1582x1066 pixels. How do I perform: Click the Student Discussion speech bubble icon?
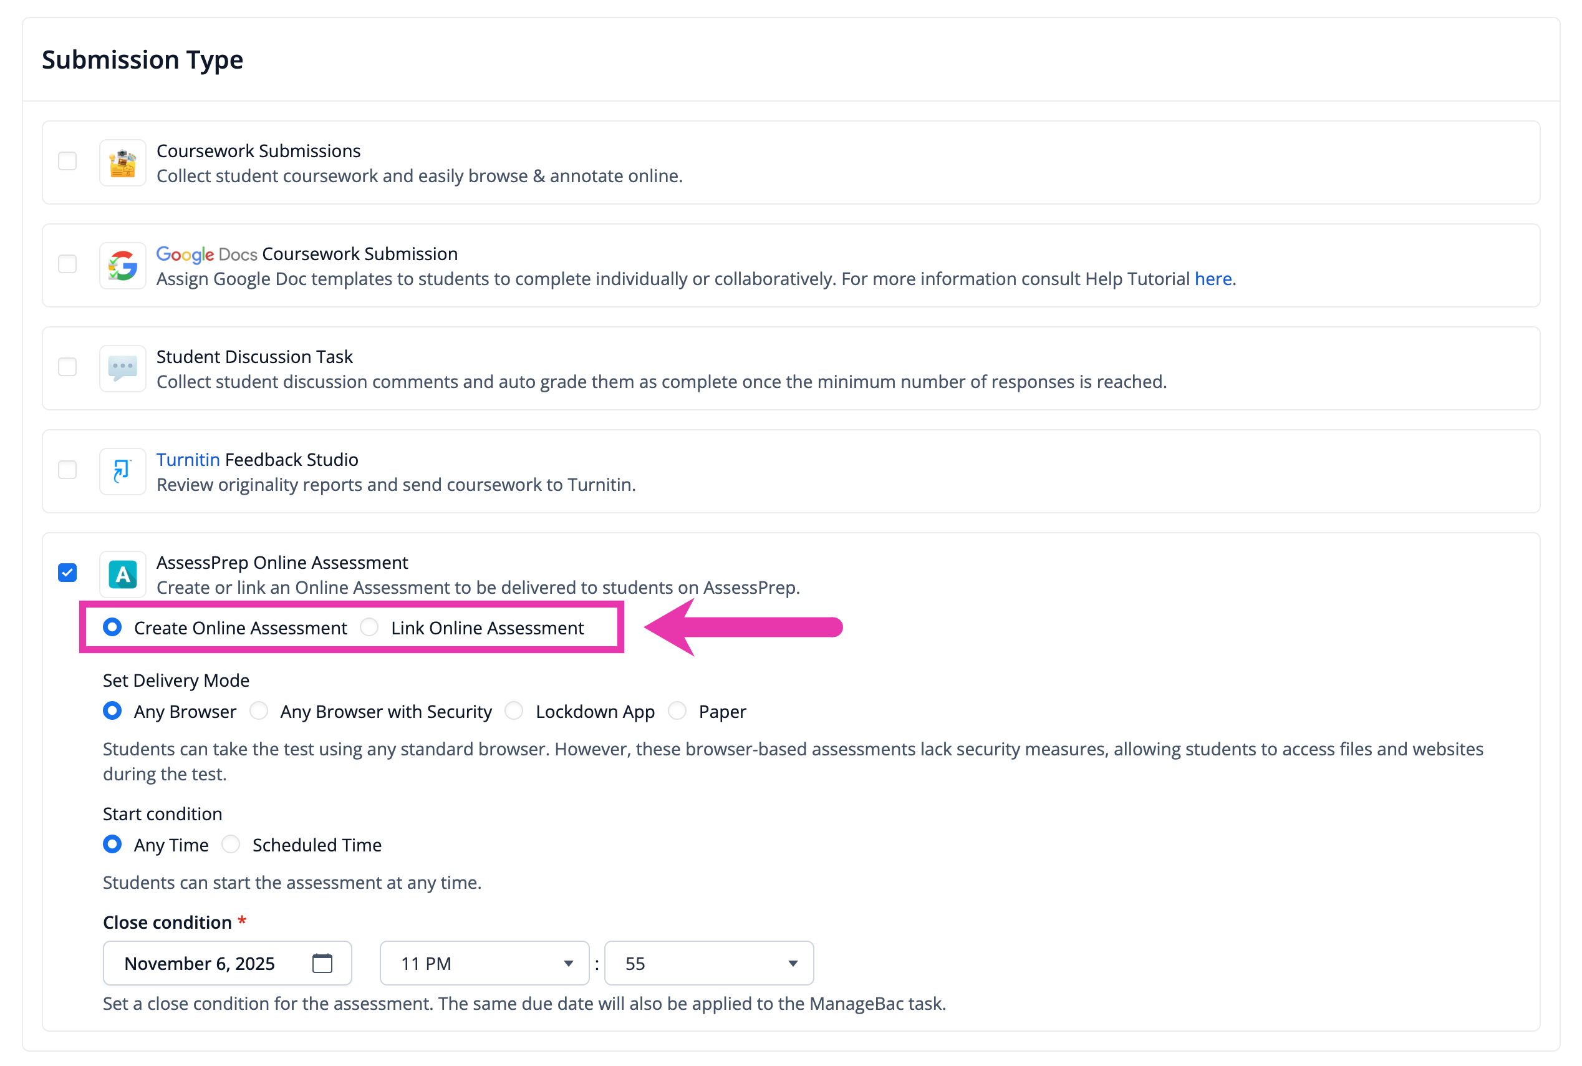pos(122,369)
